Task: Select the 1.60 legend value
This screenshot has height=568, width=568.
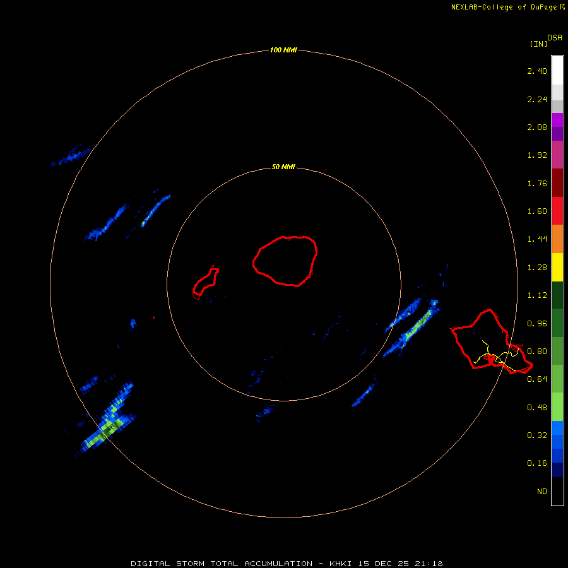Action: [537, 211]
